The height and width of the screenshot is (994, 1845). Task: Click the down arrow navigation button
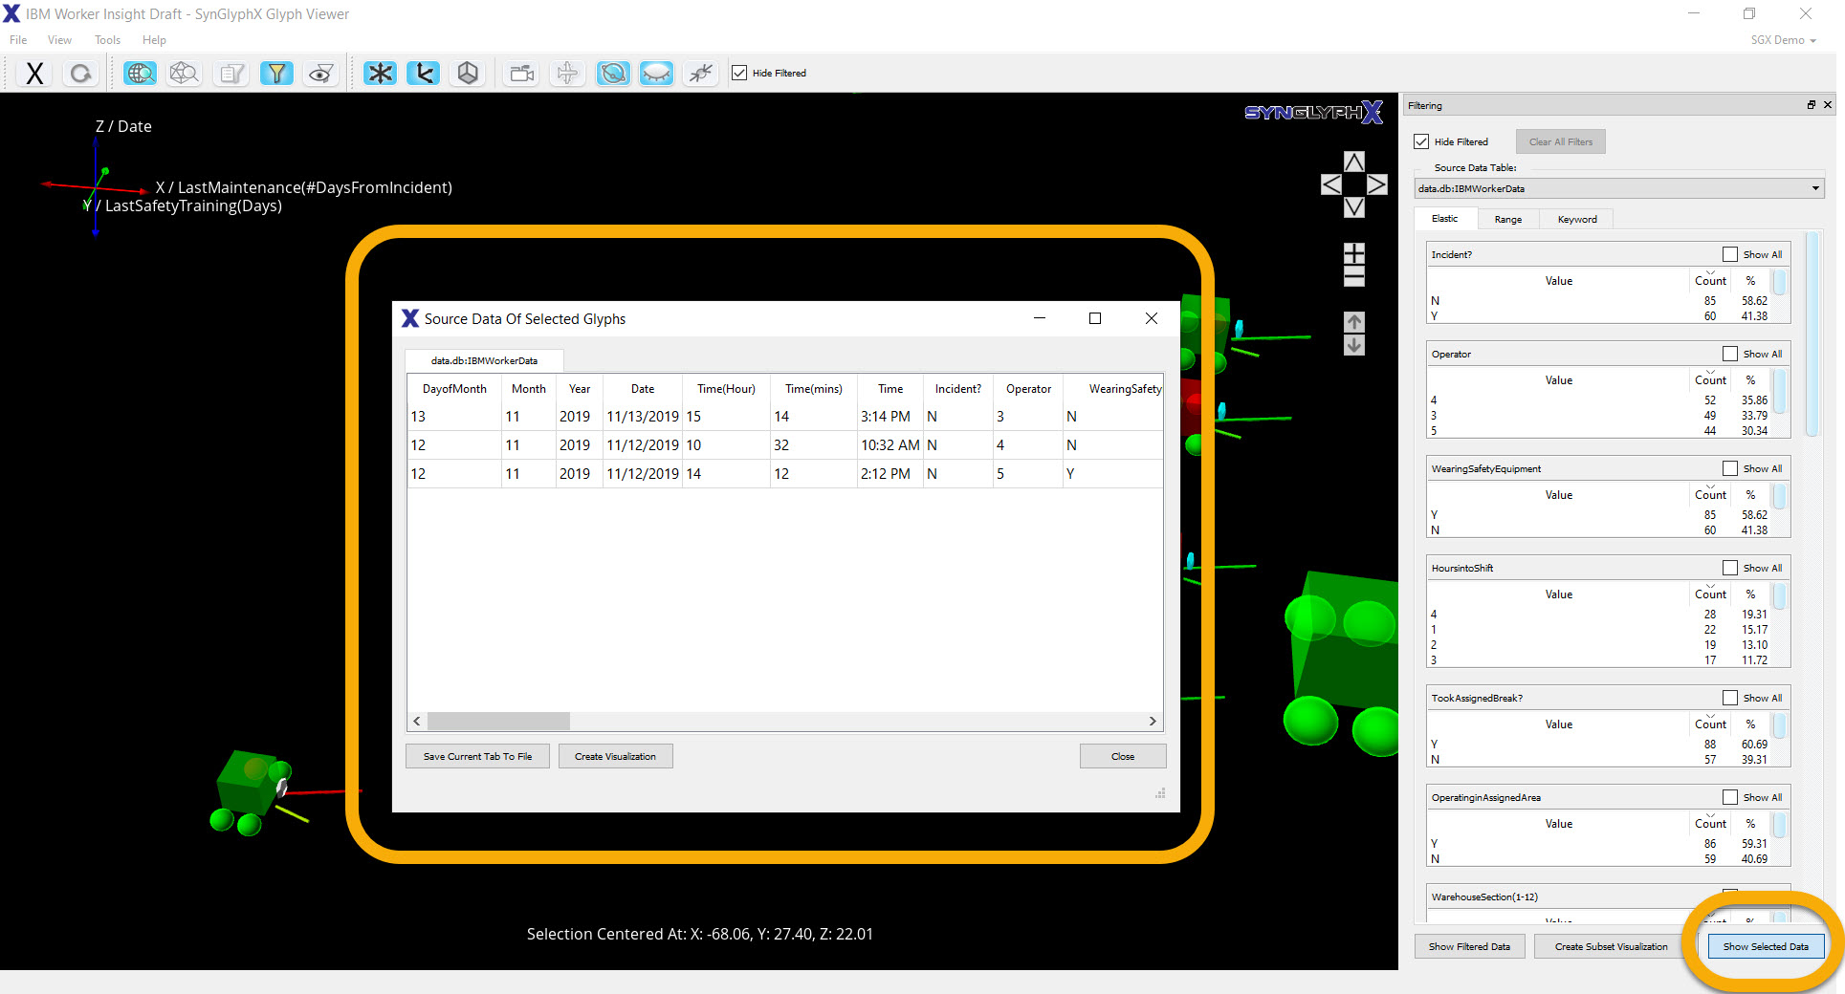coord(1354,345)
